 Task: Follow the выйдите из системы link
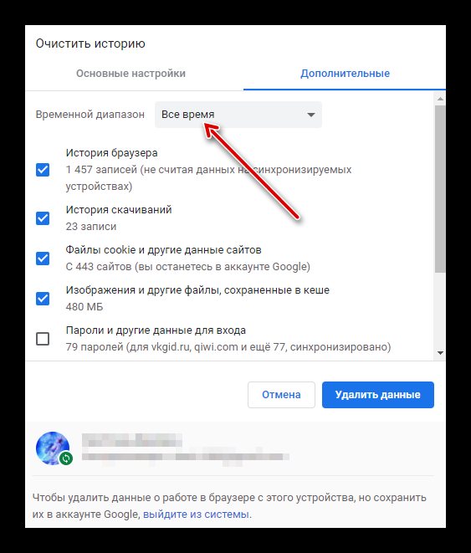point(196,515)
